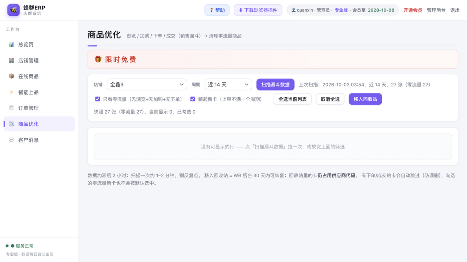Click the green 服务正常 status dot
This screenshot has width=467, height=262.
pyautogui.click(x=7, y=246)
